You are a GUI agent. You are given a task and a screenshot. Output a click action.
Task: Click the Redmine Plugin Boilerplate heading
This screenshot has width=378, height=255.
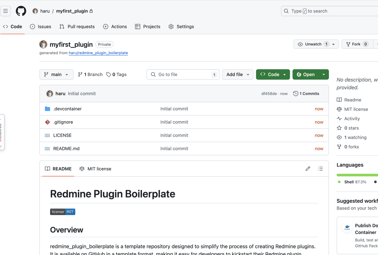(113, 194)
